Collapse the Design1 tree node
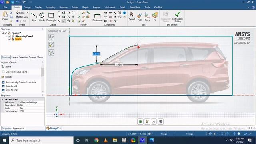 (x=3, y=33)
